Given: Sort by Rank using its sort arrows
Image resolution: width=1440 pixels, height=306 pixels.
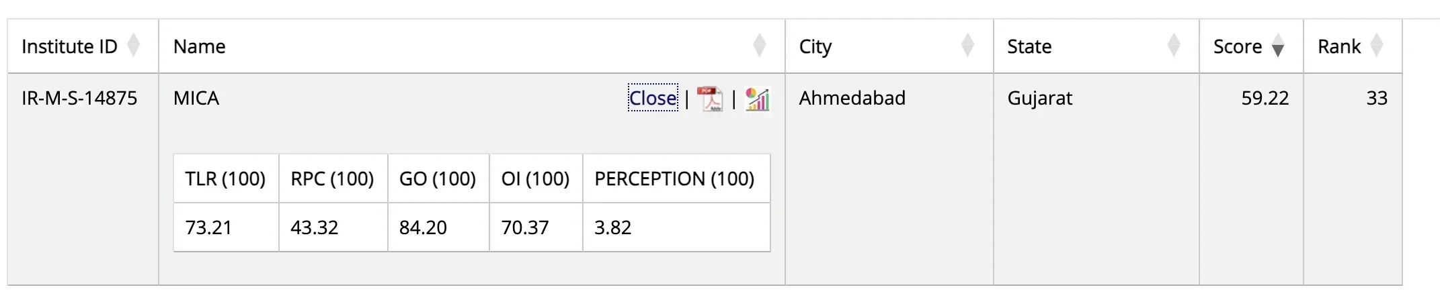Looking at the screenshot, I should (1377, 46).
